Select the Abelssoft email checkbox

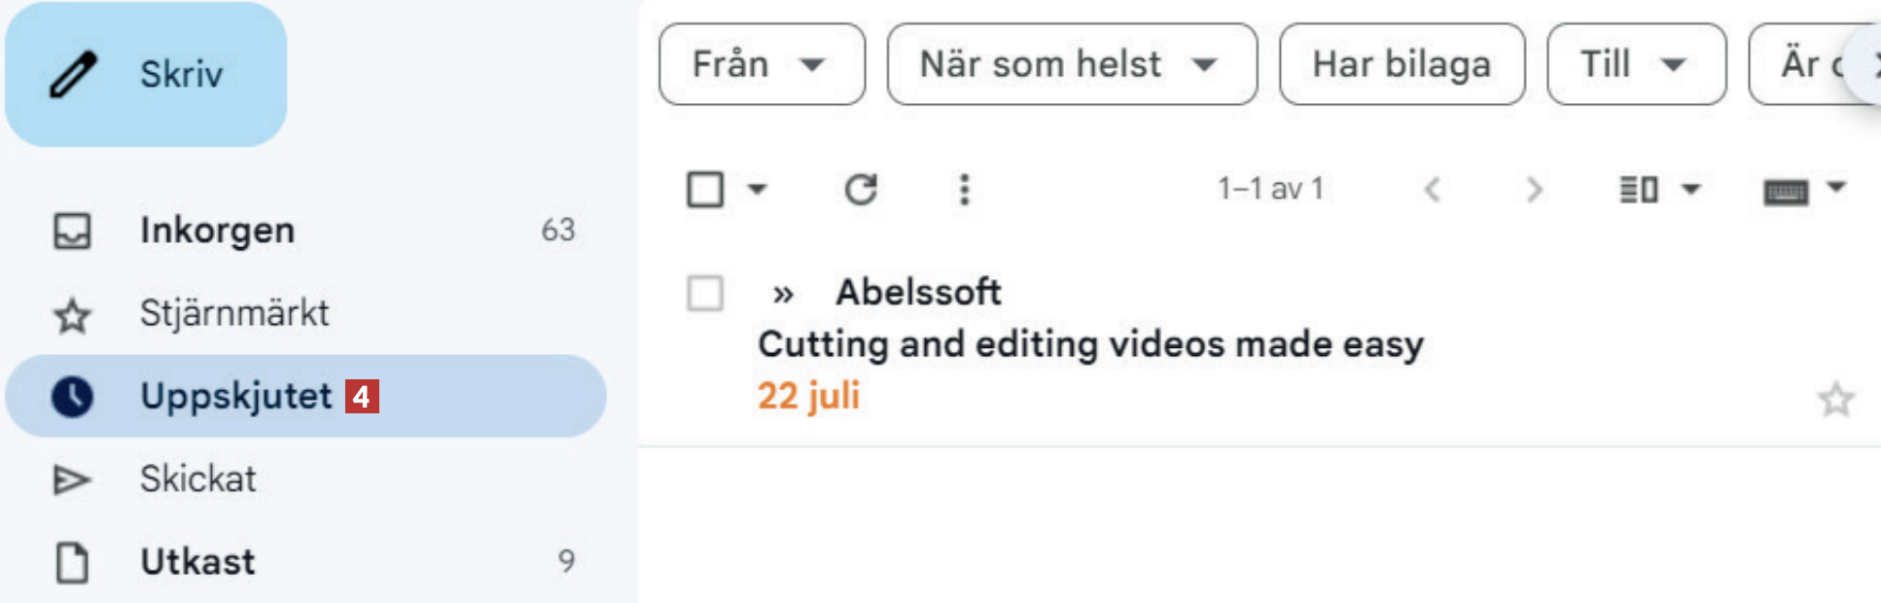pyautogui.click(x=705, y=292)
